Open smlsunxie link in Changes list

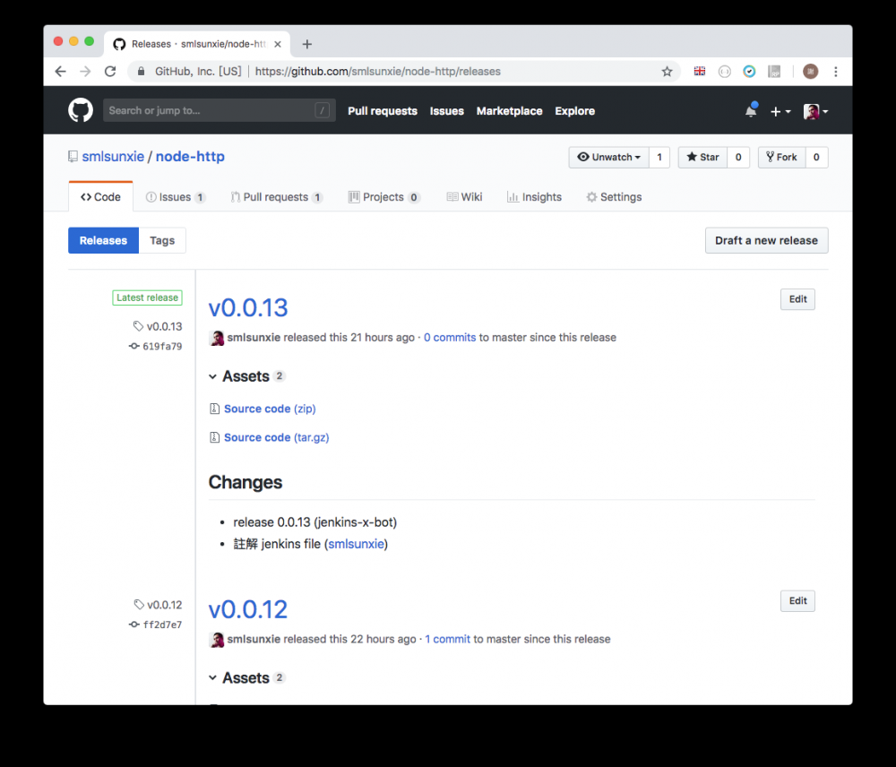(x=356, y=544)
